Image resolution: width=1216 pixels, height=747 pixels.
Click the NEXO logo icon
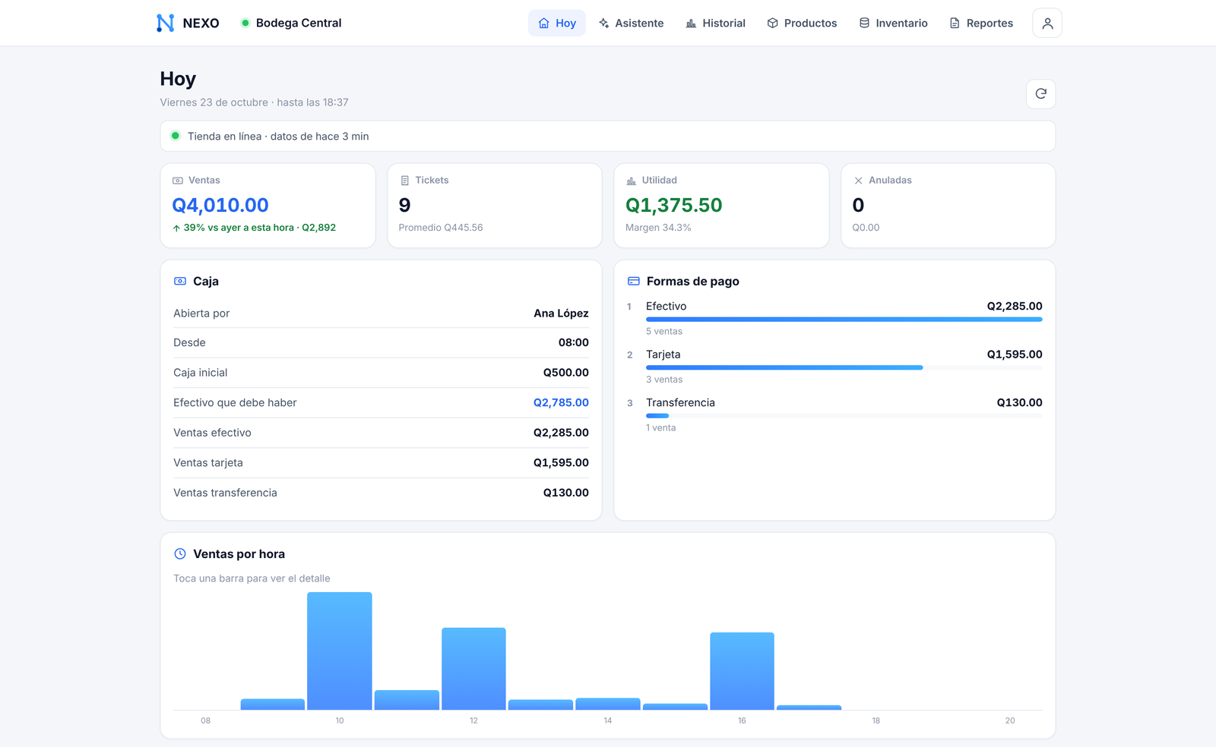pyautogui.click(x=165, y=23)
